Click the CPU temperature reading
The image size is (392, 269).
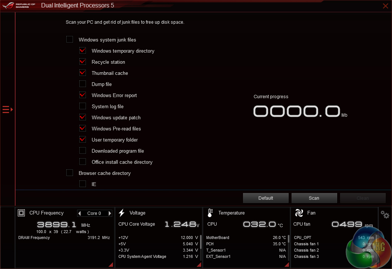pyautogui.click(x=263, y=224)
